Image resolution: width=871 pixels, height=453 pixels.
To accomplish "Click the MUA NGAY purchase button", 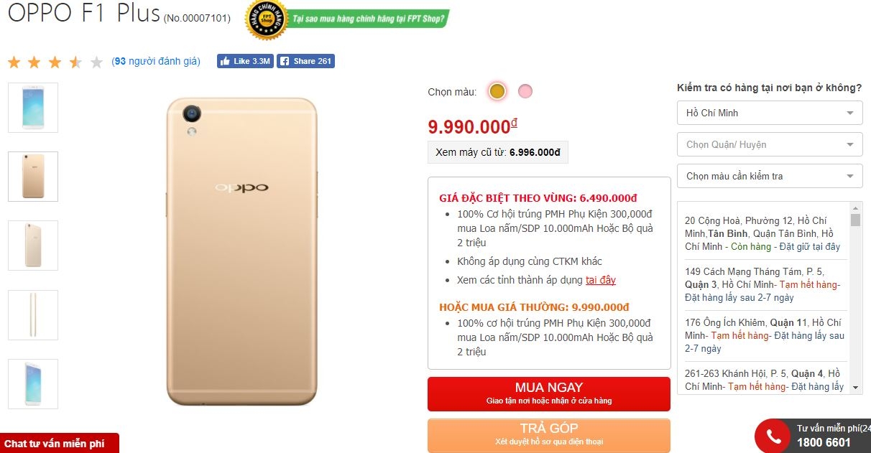I will (x=548, y=393).
